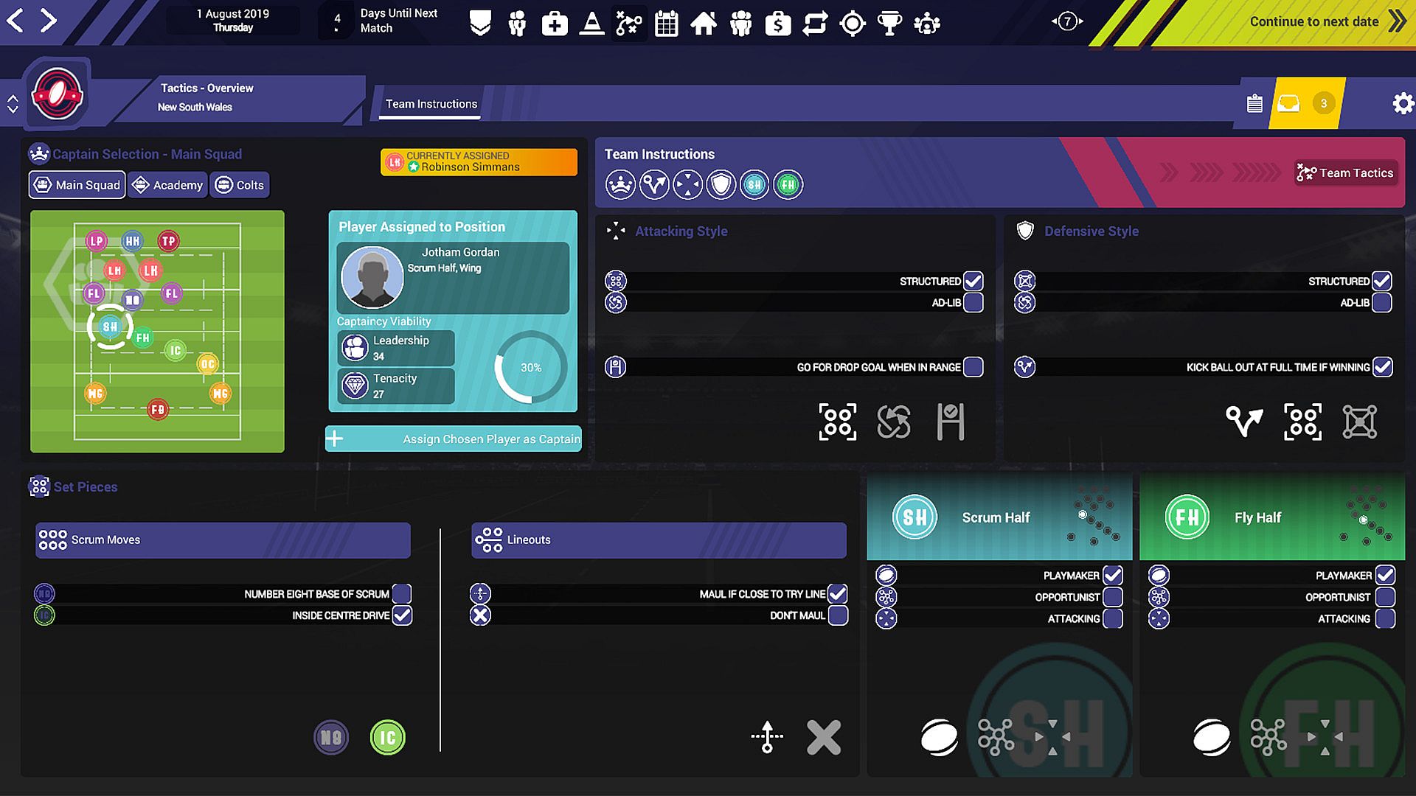Viewport: 1416px width, 796px height.
Task: Click the medical kit icon in toolbar
Action: tap(555, 24)
